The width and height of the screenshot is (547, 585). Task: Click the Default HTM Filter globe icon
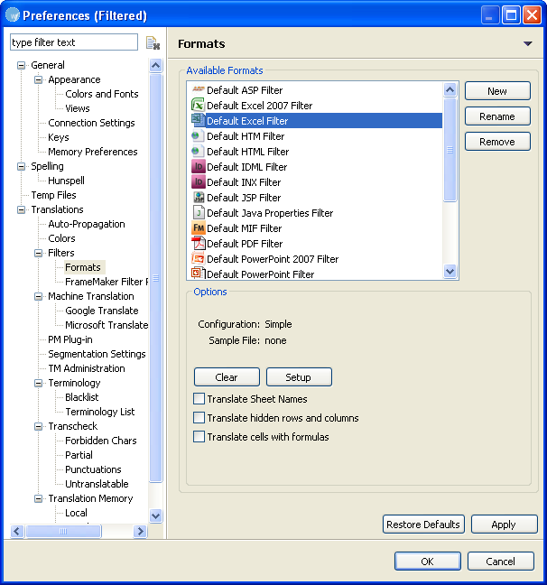pos(198,135)
